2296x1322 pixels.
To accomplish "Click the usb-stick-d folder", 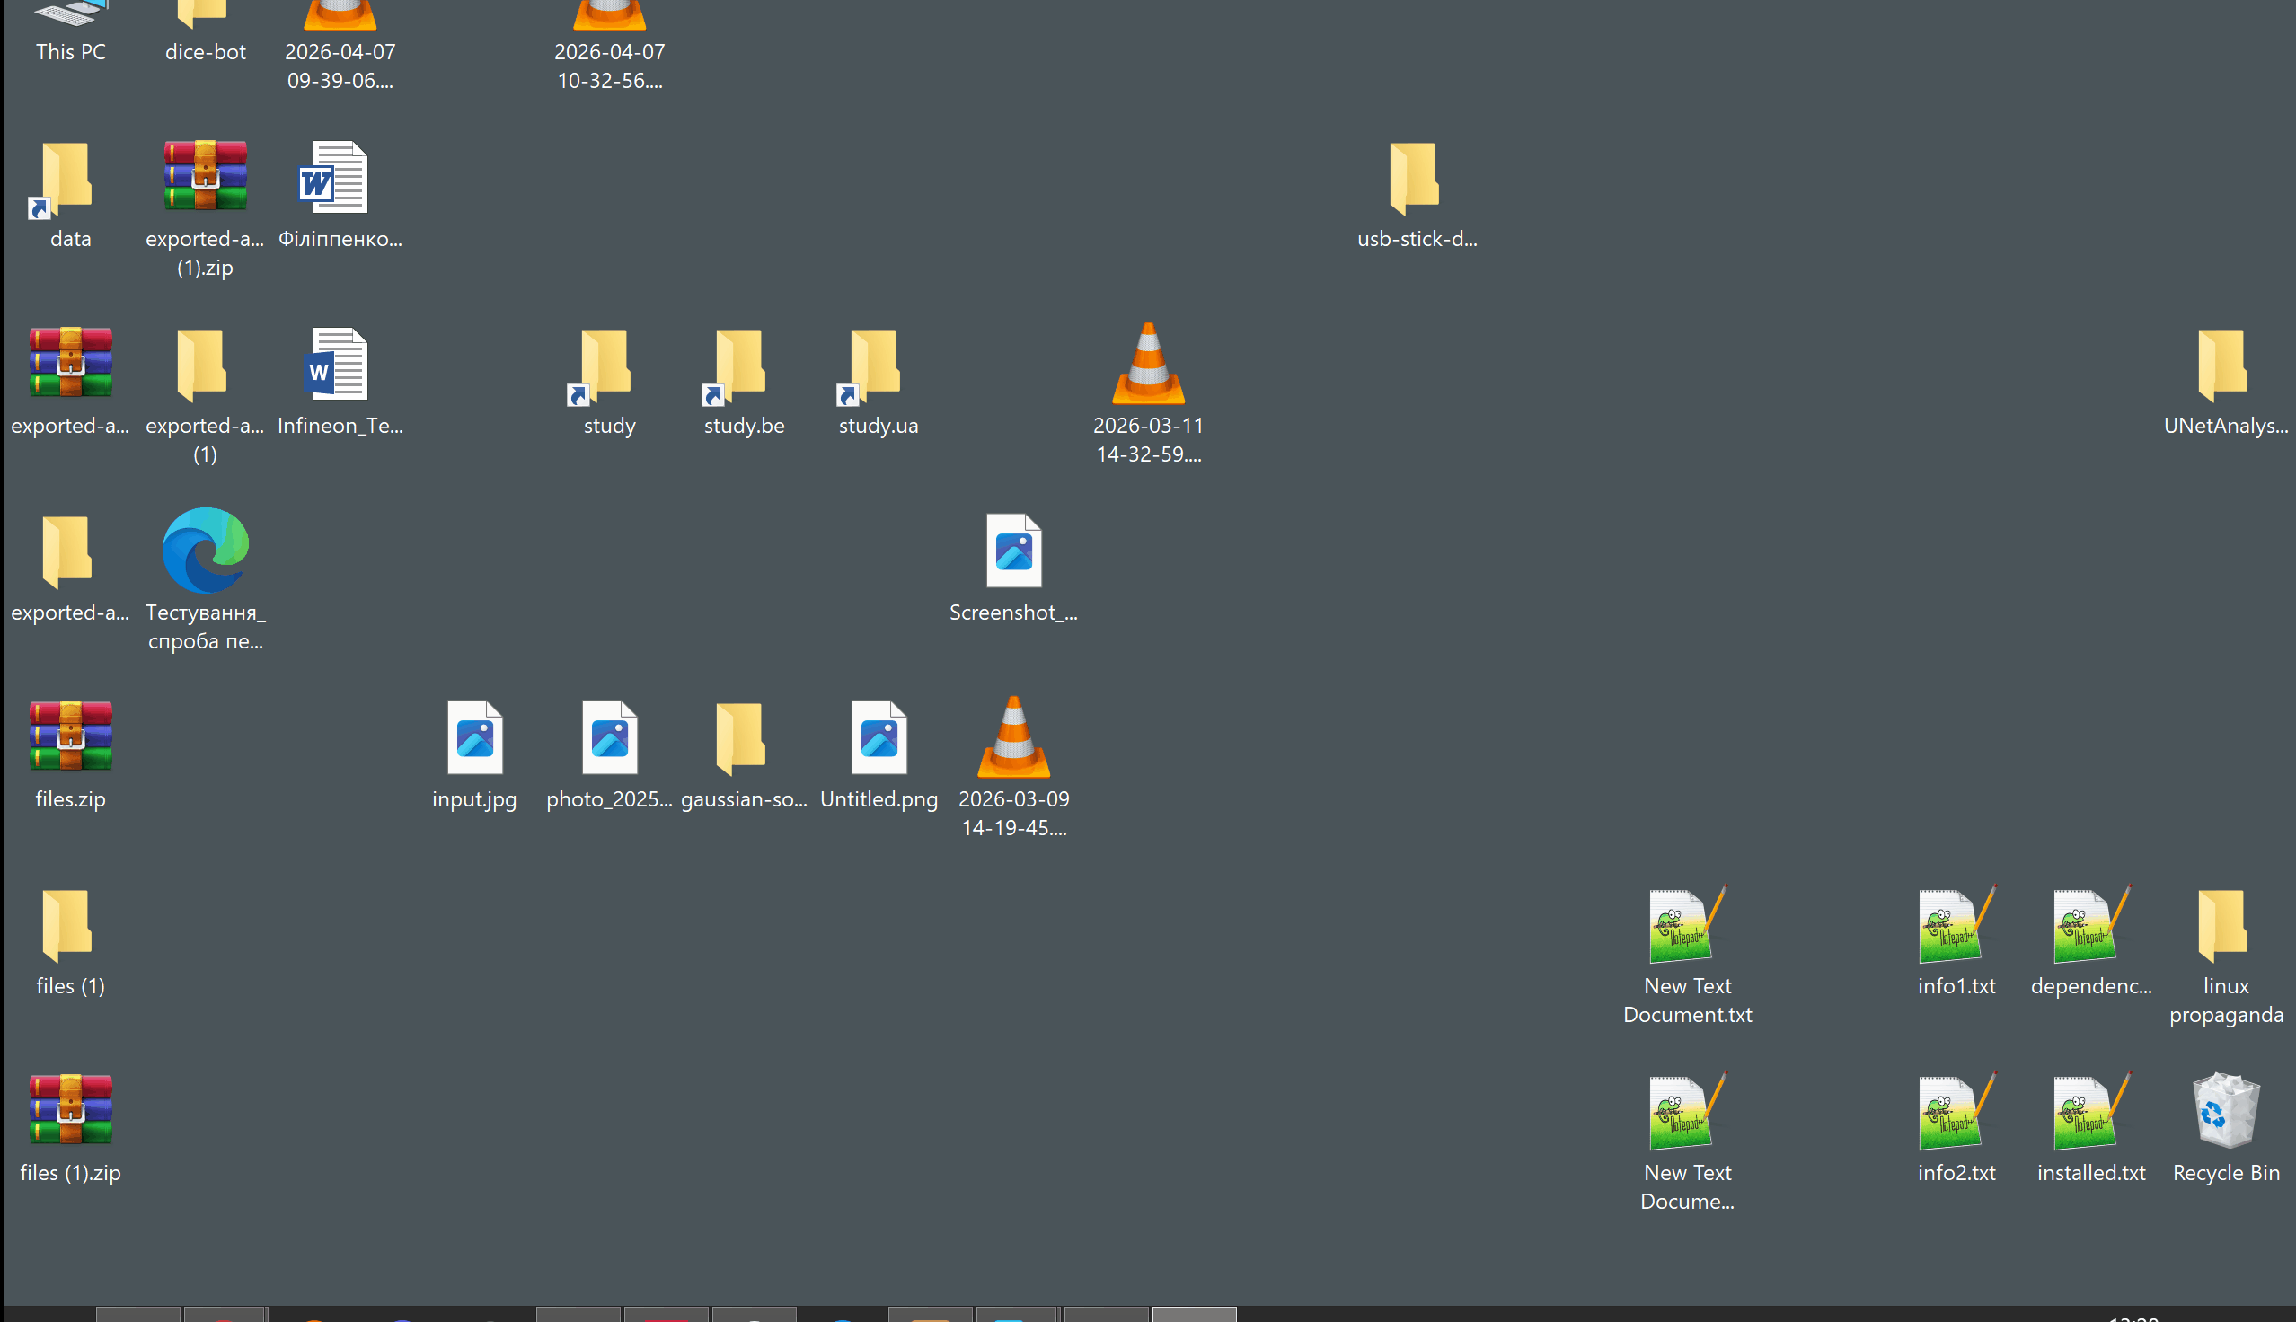I will click(x=1416, y=179).
